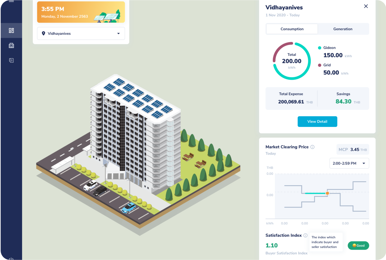Click the location pin icon next to Vidhayanives
The image size is (386, 260).
[x=44, y=34]
